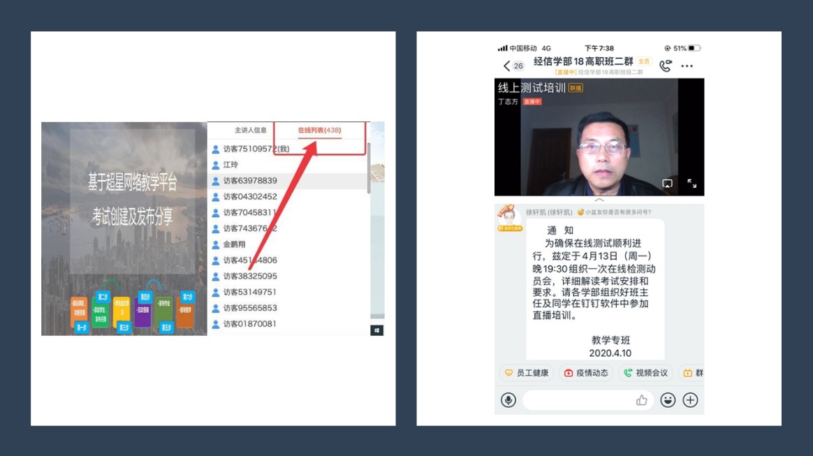Click the plus icon for more attachments
The height and width of the screenshot is (456, 813).
(690, 400)
